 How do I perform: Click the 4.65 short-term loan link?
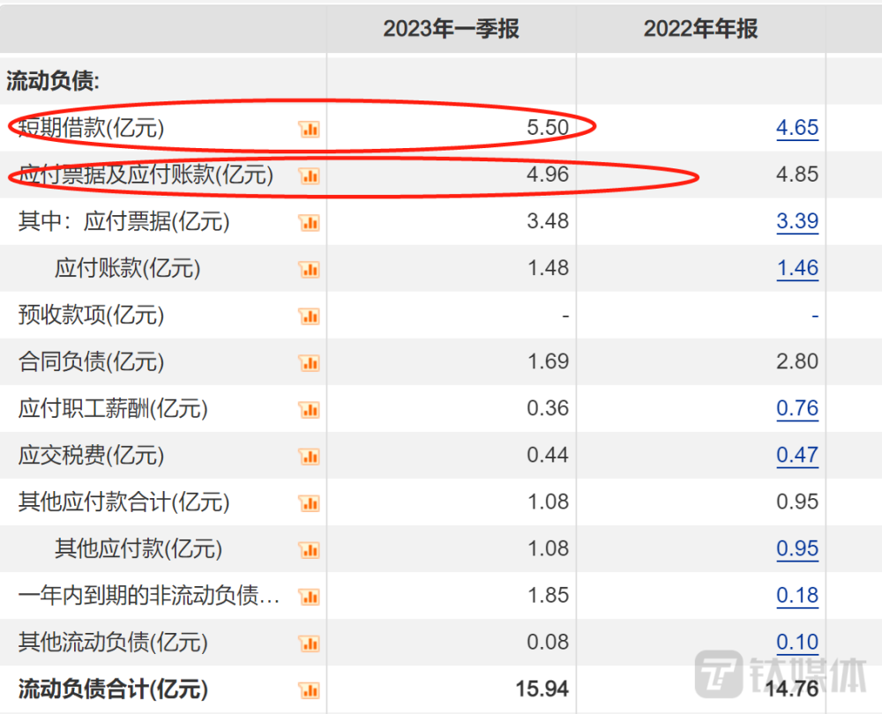coord(797,128)
